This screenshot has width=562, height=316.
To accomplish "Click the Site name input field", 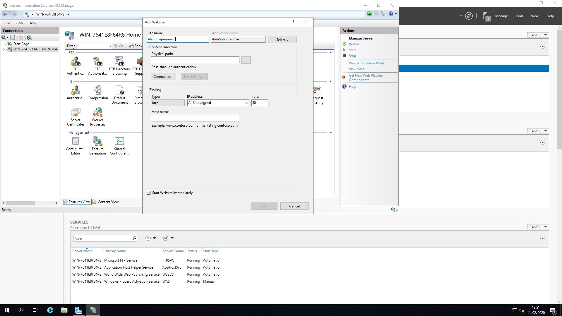I will (x=178, y=39).
